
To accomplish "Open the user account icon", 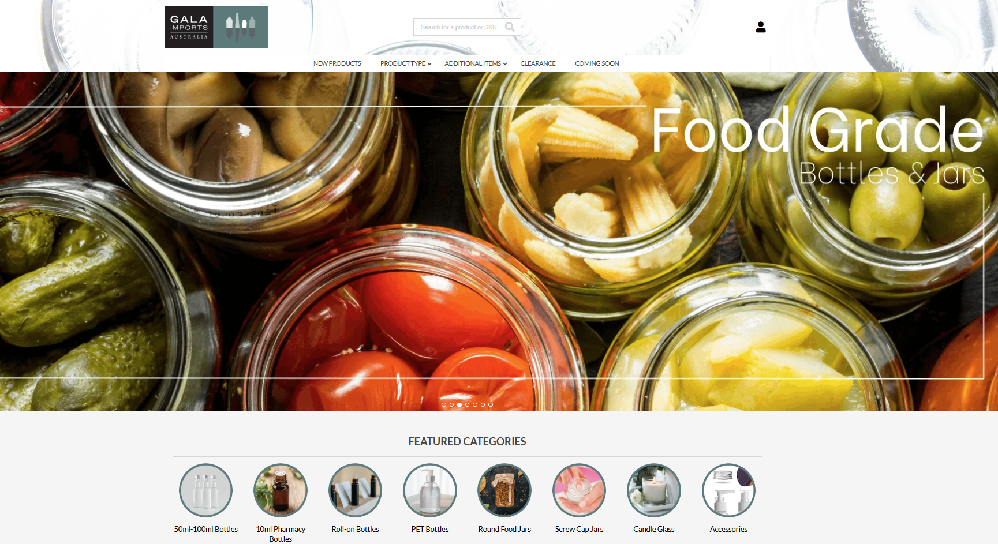I will point(761,27).
